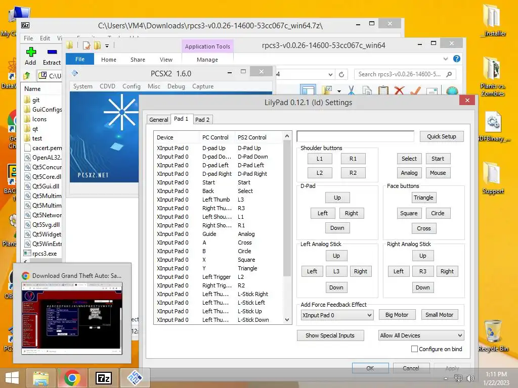Click the Add plus icon in 7-Zip
This screenshot has width=518, height=388.
click(x=31, y=52)
